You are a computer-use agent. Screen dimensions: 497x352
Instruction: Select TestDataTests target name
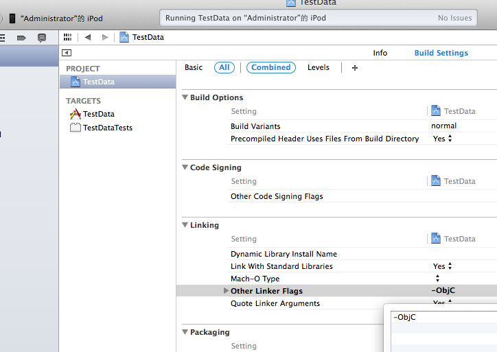108,128
